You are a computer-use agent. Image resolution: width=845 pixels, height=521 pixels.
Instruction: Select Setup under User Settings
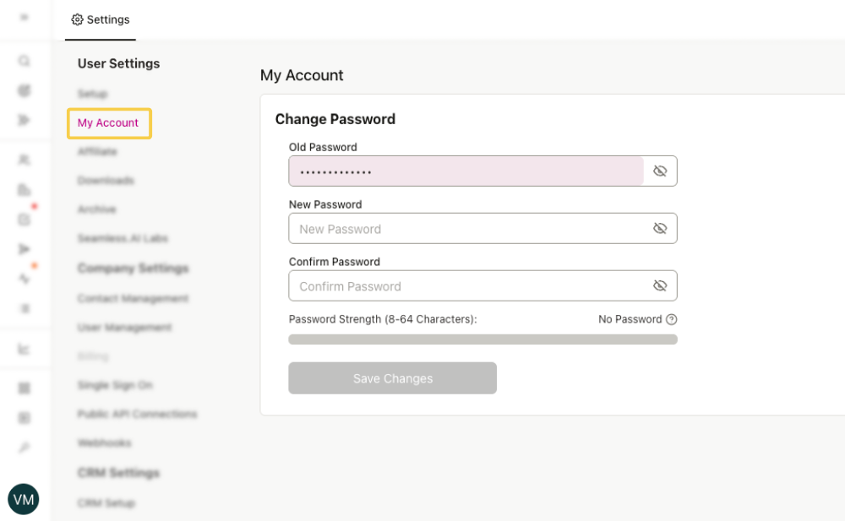92,94
